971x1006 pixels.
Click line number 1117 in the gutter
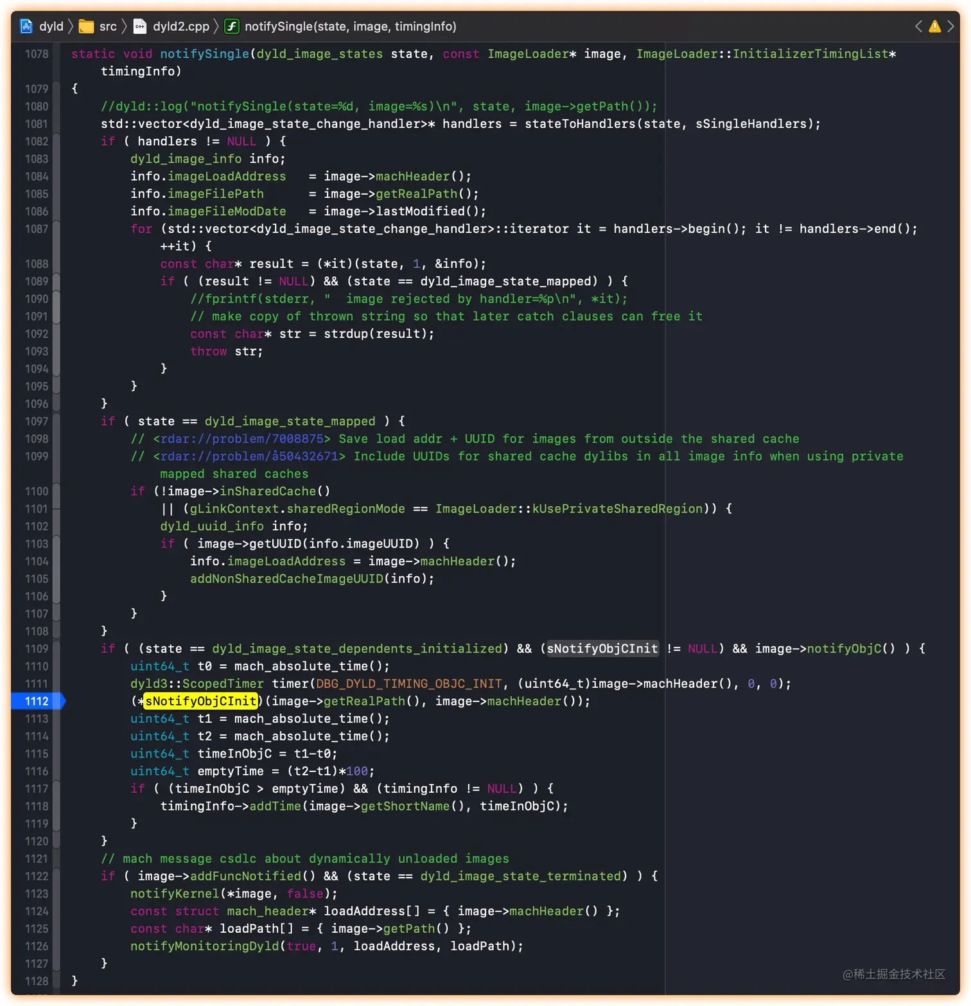pyautogui.click(x=37, y=789)
